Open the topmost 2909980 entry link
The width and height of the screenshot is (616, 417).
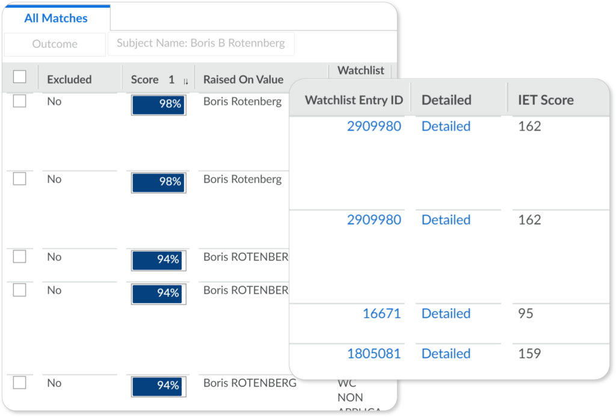tap(374, 126)
